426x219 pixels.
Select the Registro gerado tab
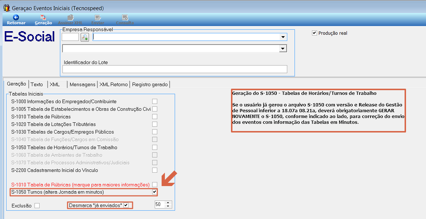[x=150, y=84]
